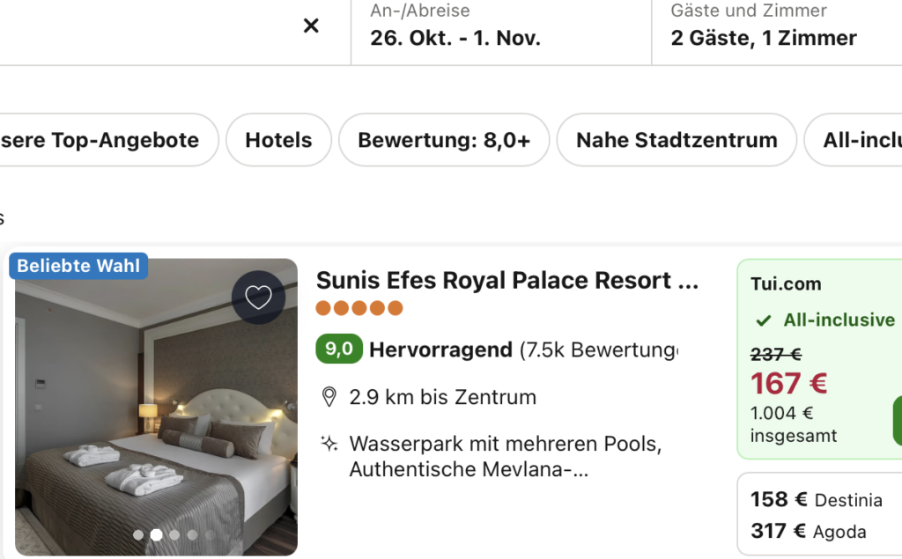The image size is (902, 559).
Task: Click the location pin icon near distance
Action: (x=329, y=397)
